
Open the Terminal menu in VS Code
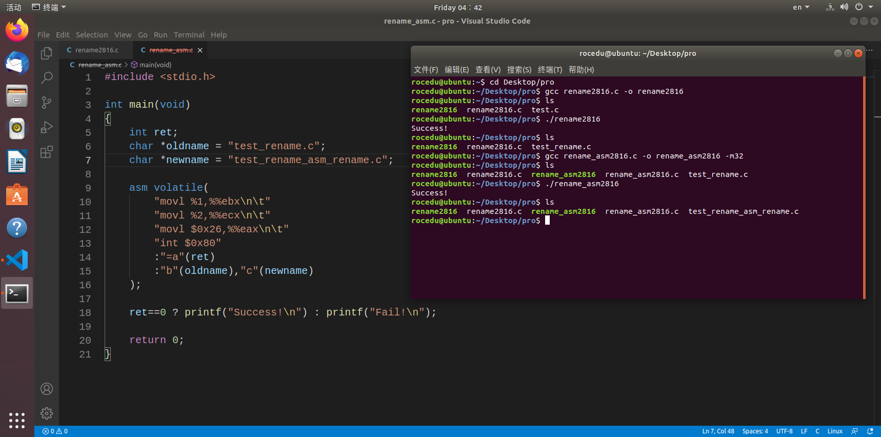tap(189, 35)
